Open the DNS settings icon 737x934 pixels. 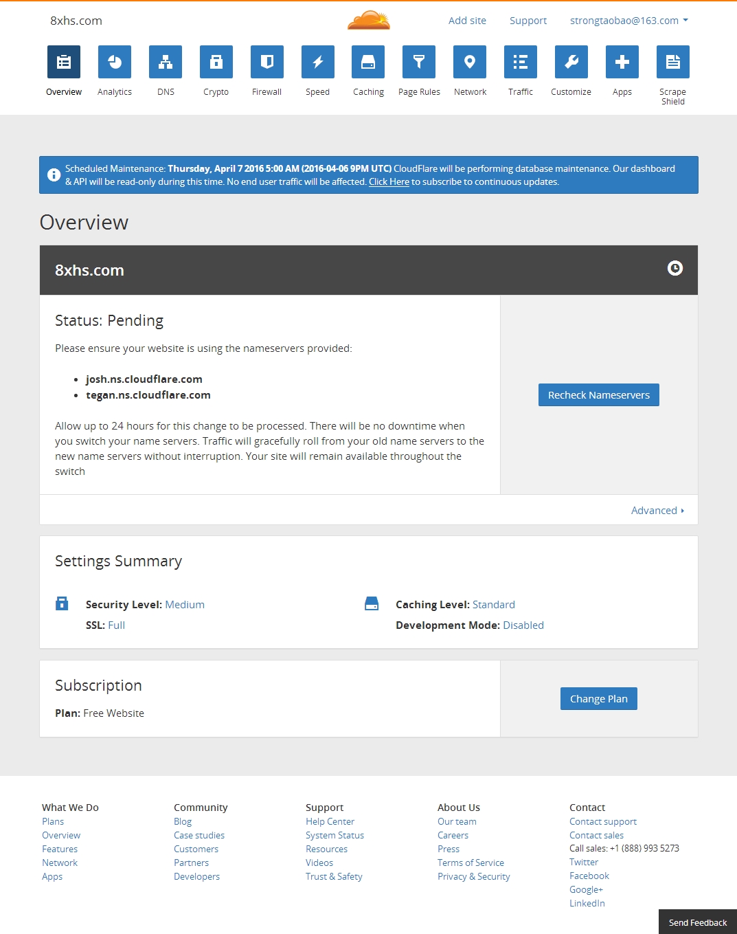166,62
